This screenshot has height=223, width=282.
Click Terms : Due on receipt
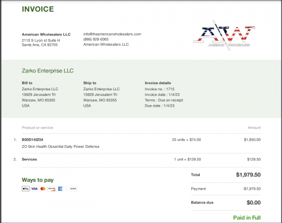164,100
